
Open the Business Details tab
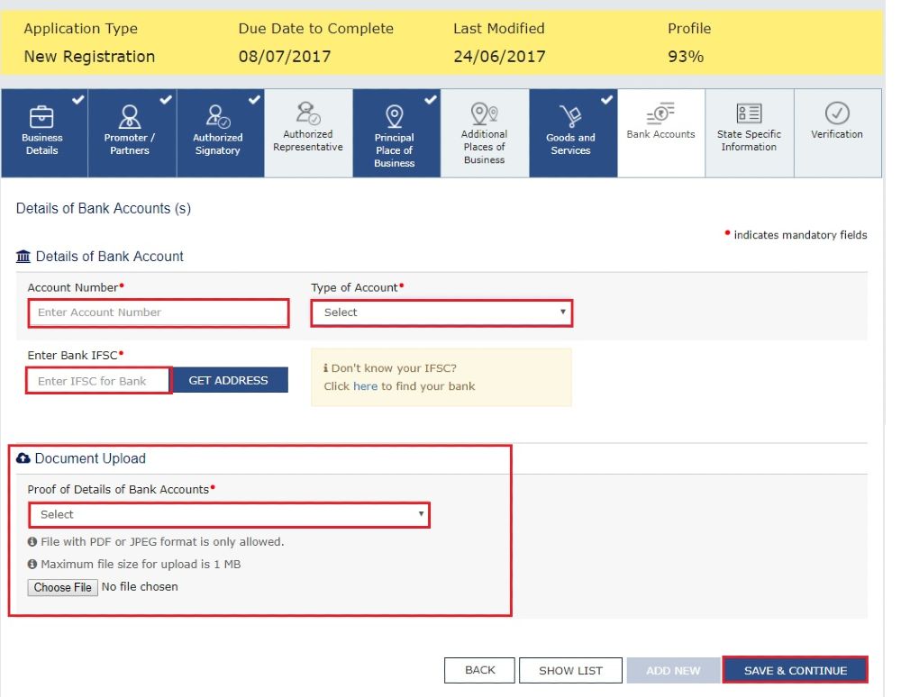click(44, 132)
